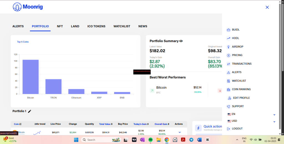Close the side menu with X
Viewport: 284px width, 144px height.
267,7
